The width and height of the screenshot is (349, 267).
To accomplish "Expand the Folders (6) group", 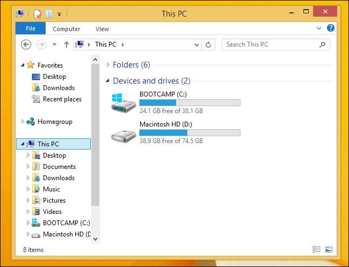I will pos(108,65).
